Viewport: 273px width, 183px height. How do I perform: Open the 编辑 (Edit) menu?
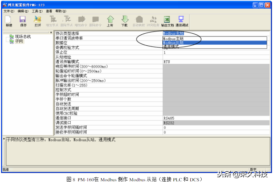point(23,11)
